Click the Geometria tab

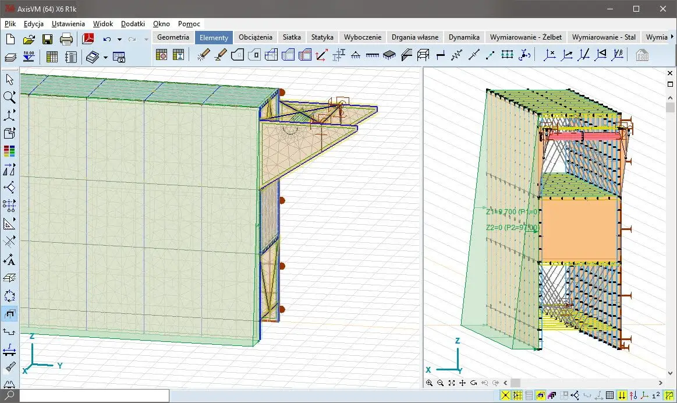tap(173, 37)
